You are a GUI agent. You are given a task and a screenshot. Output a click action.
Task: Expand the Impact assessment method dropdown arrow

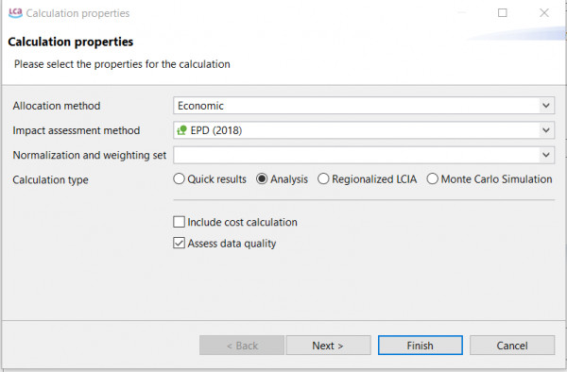[x=546, y=130]
